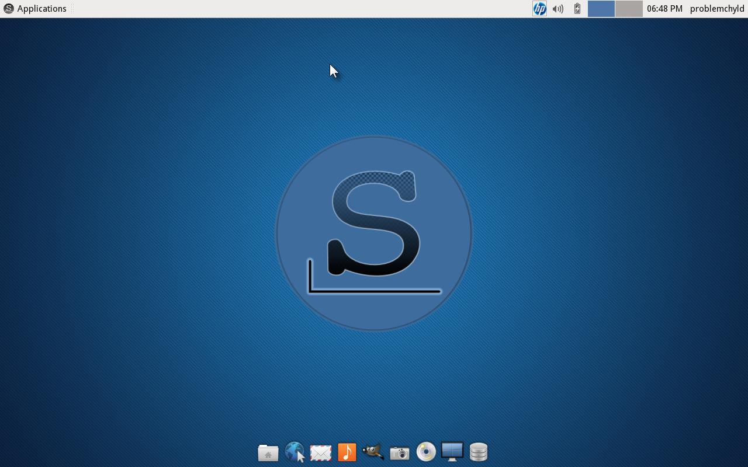Viewport: 748px width, 467px height.
Task: Open the disc burning application icon
Action: point(426,452)
